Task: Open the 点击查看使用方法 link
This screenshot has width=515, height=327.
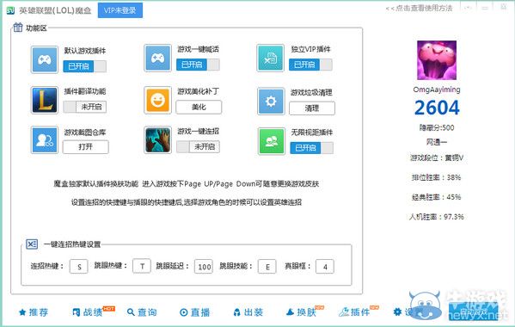Action: tap(419, 9)
